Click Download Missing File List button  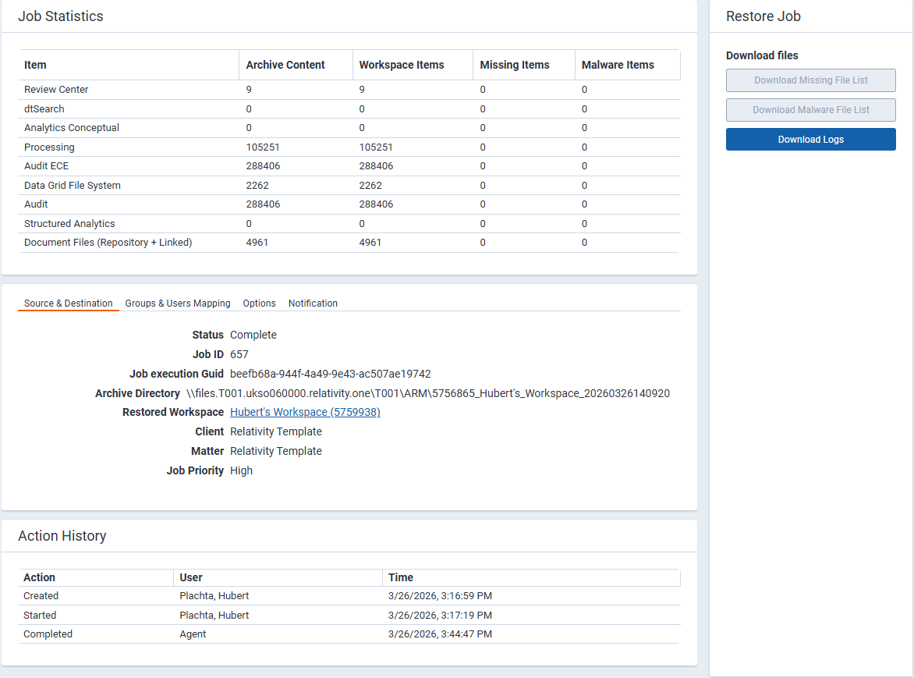click(810, 80)
